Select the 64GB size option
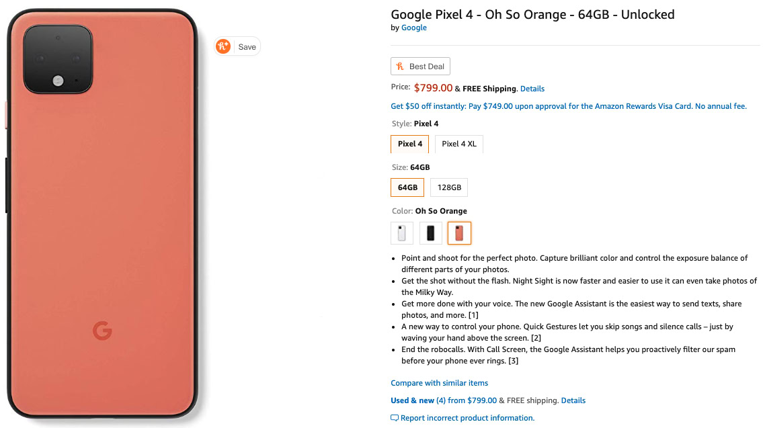763x428 pixels. [x=407, y=187]
